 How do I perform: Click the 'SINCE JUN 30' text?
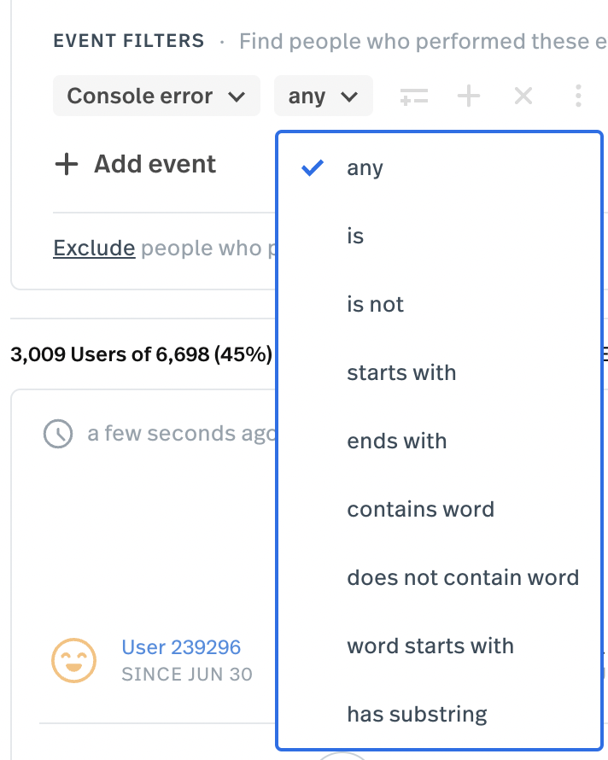coord(187,675)
